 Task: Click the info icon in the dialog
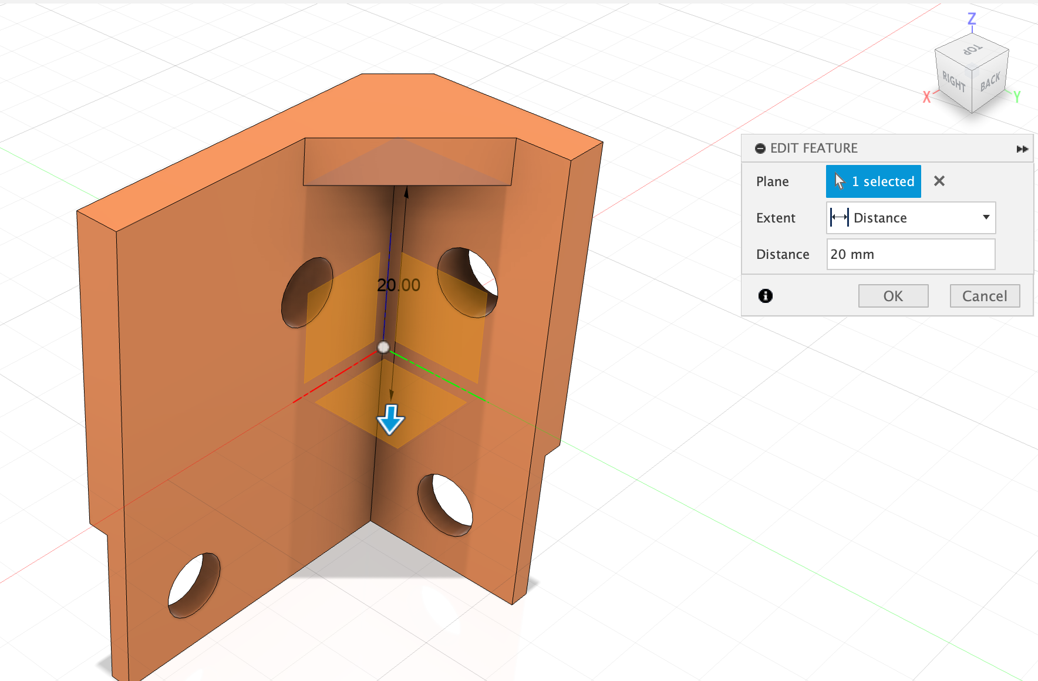tap(766, 296)
